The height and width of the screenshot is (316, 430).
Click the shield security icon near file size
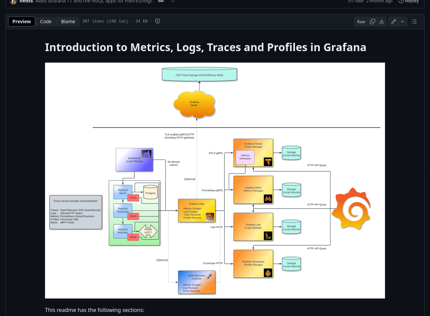click(158, 21)
